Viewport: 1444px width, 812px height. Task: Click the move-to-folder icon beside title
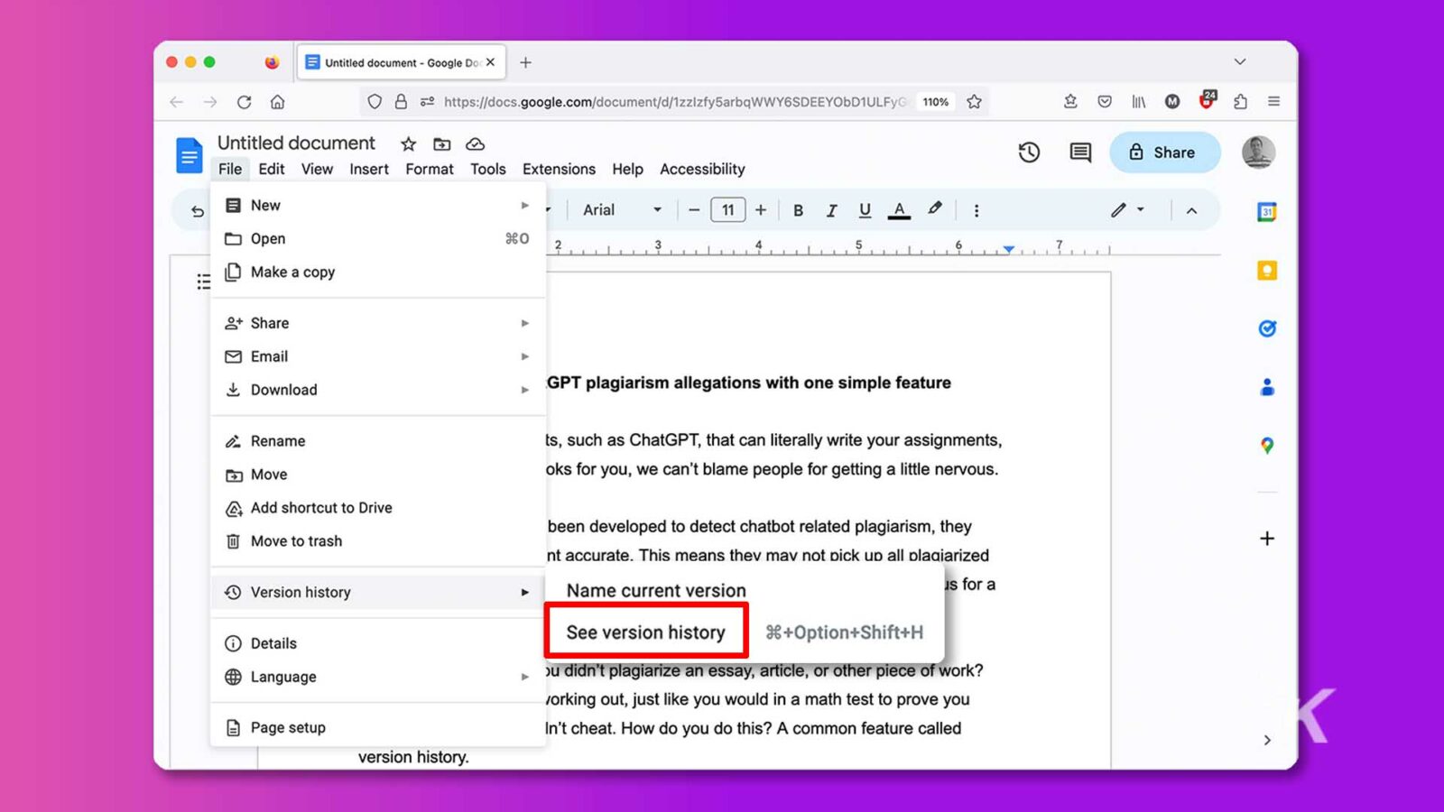[441, 143]
